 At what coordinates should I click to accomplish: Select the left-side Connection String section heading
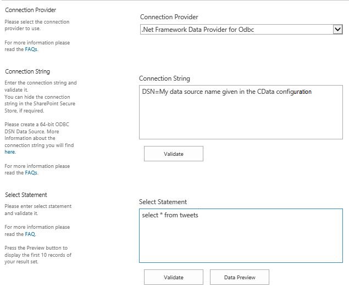tap(27, 71)
